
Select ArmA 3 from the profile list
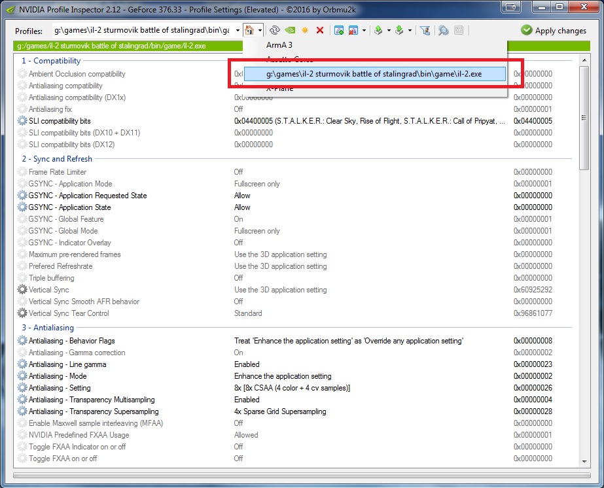point(279,45)
